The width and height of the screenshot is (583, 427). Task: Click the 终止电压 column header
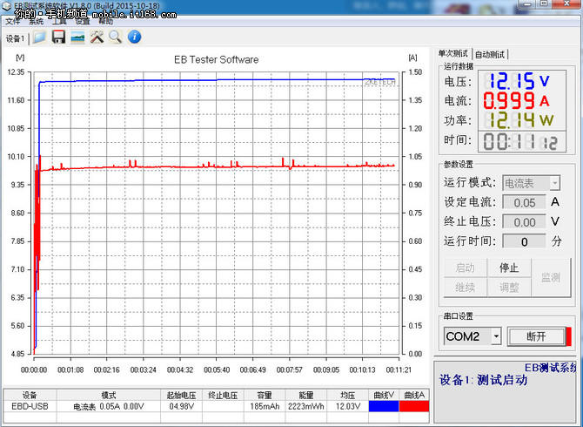click(x=223, y=395)
